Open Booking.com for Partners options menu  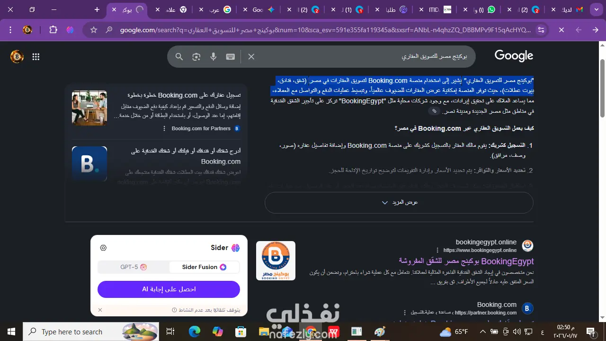coord(164,128)
